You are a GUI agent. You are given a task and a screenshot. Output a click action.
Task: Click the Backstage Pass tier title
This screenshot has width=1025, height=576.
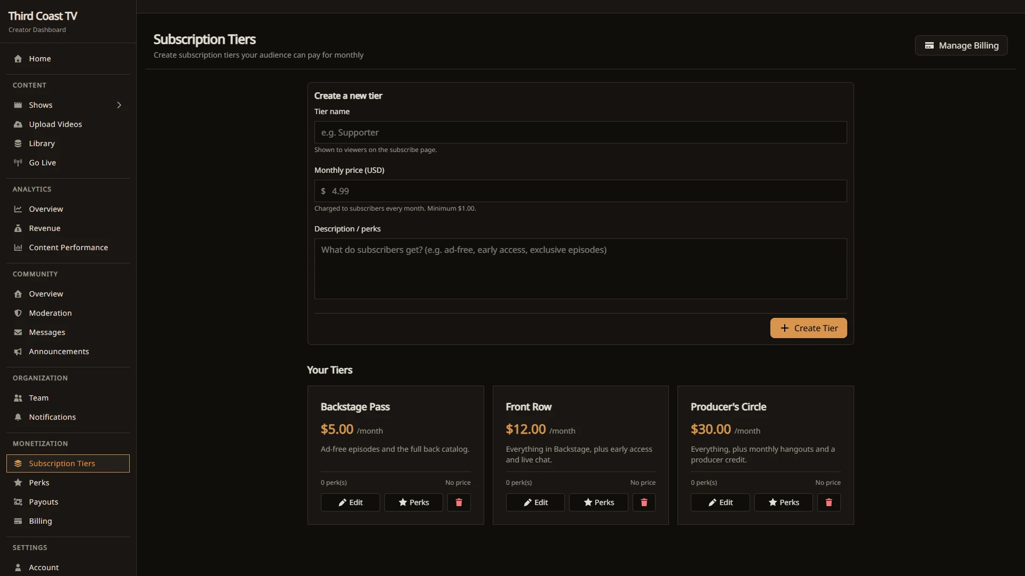click(x=355, y=407)
